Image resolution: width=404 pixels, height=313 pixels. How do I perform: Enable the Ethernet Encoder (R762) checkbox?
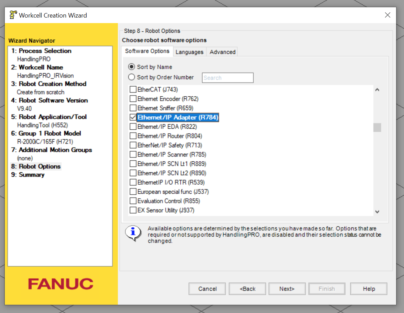tap(133, 99)
